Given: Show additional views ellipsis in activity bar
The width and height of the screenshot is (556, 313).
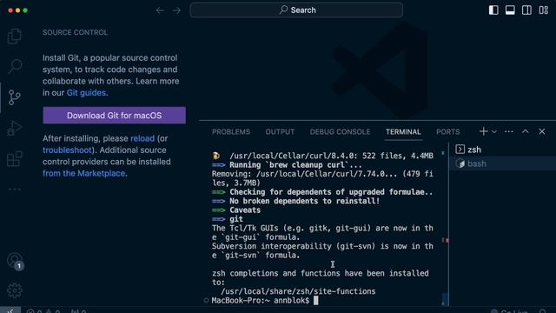Looking at the screenshot, I should pos(15,190).
